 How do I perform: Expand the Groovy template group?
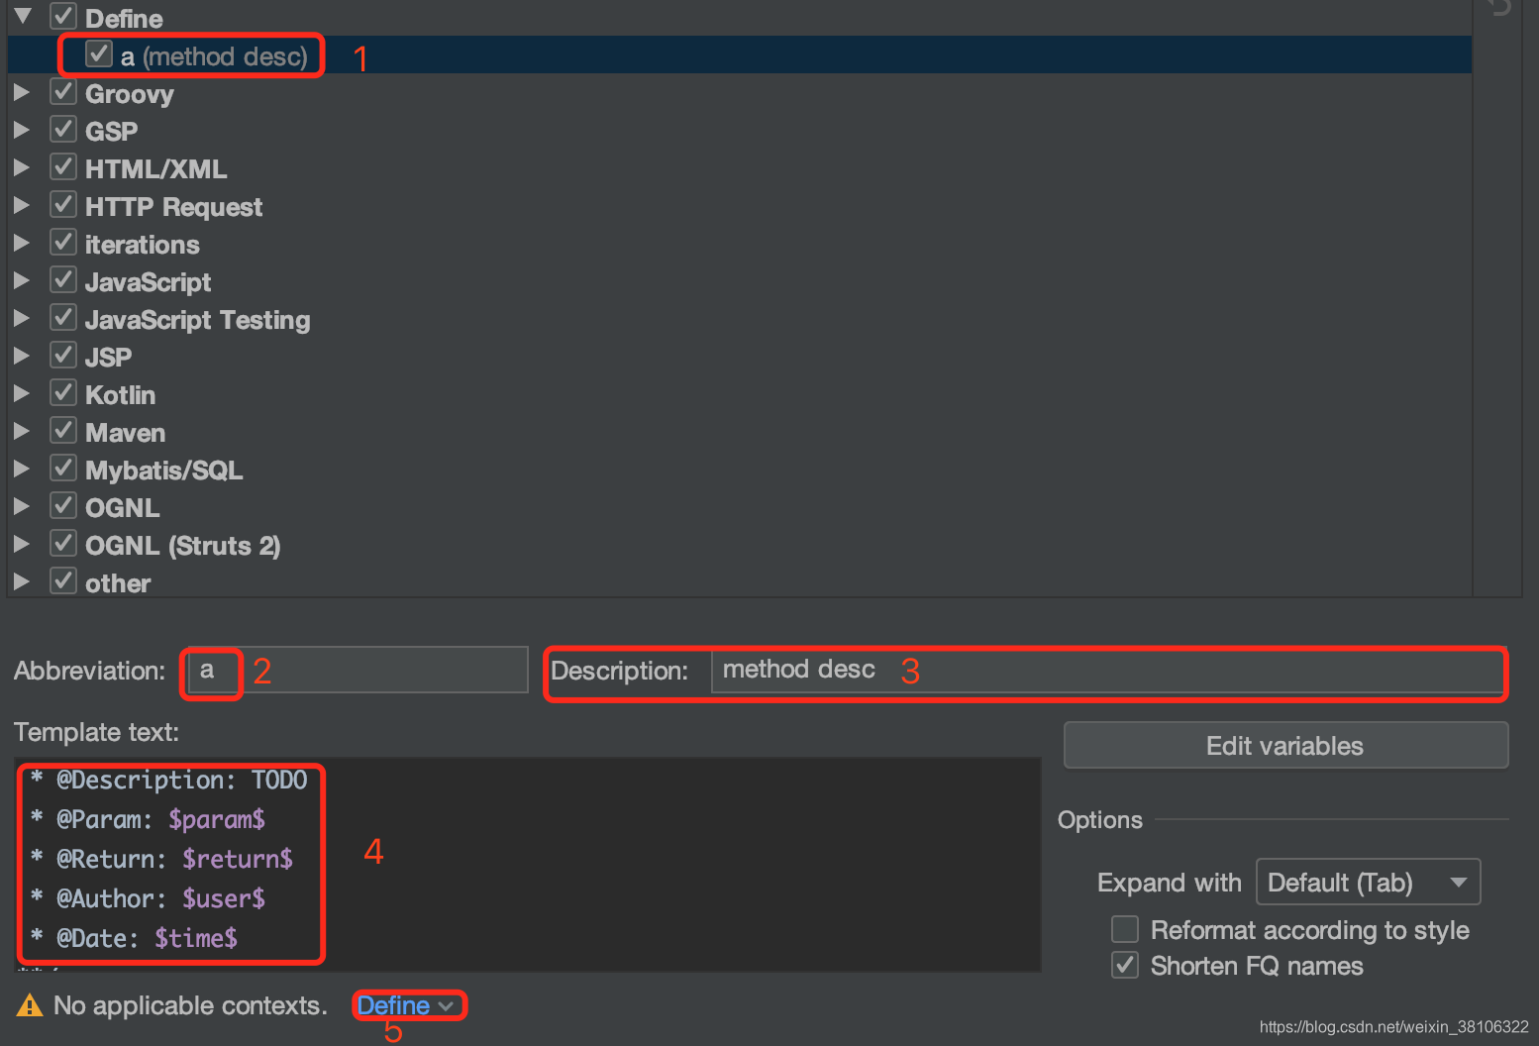[x=21, y=92]
